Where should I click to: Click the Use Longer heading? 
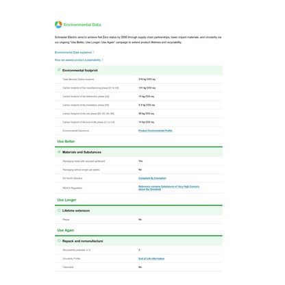[66, 200]
